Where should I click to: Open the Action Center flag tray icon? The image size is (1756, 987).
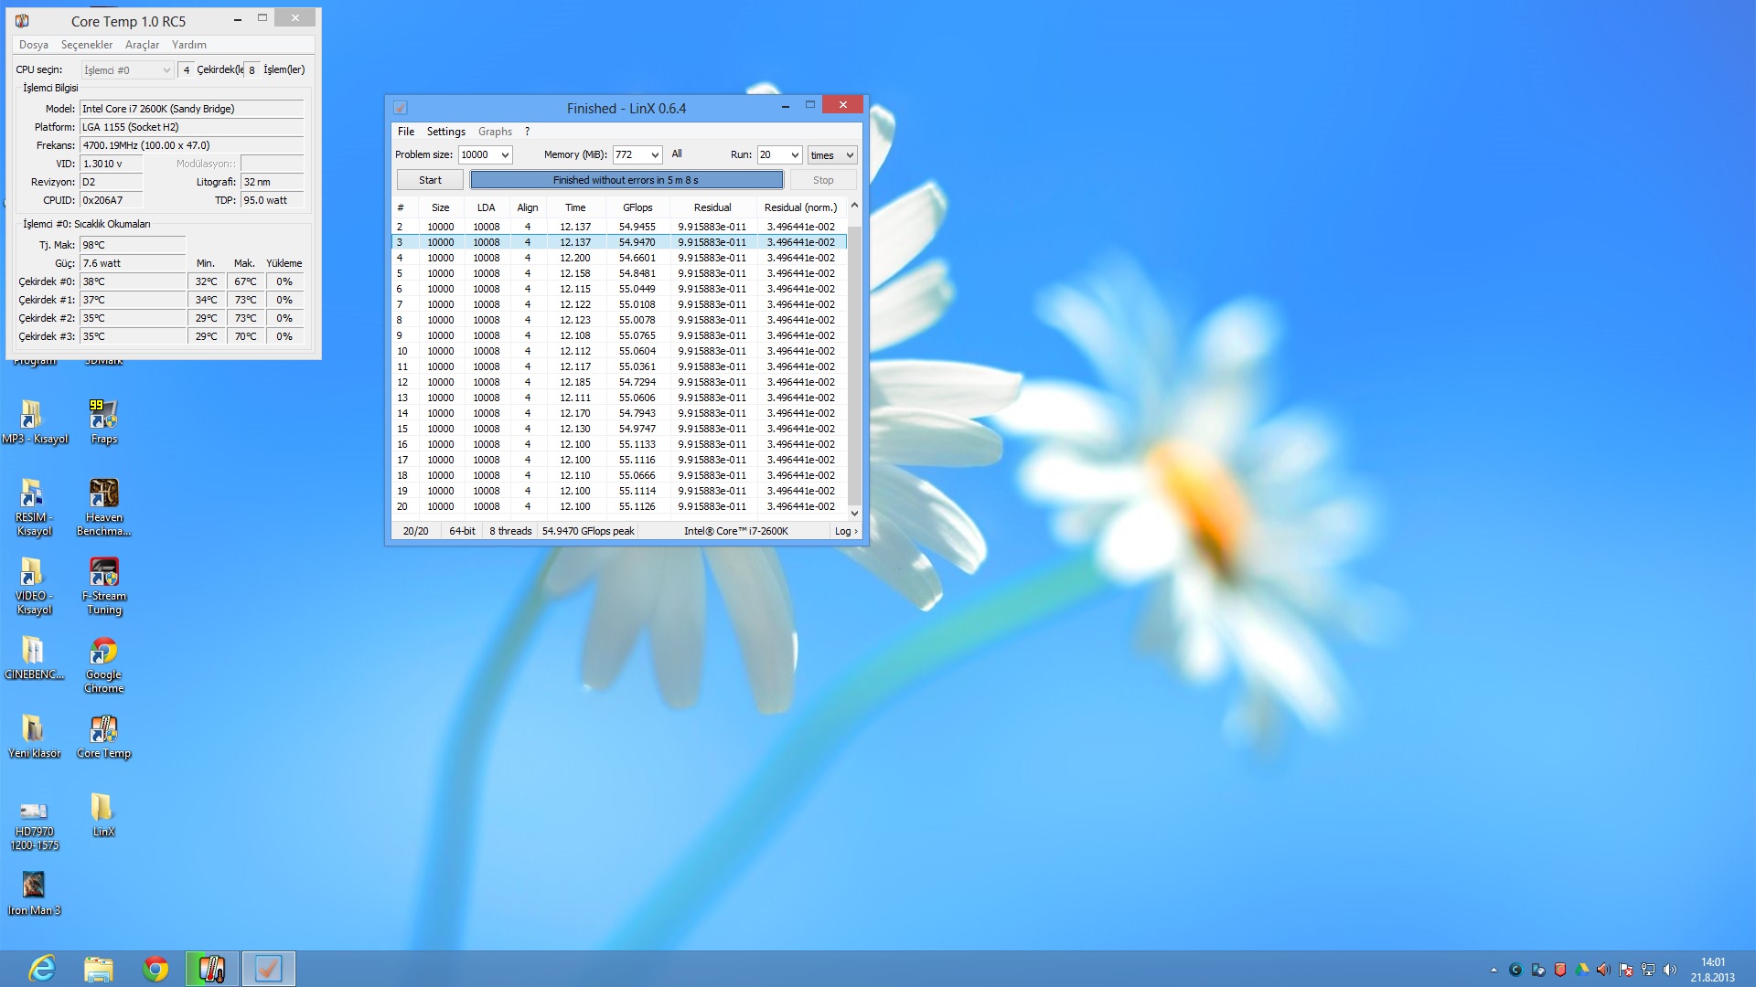[x=1626, y=970]
